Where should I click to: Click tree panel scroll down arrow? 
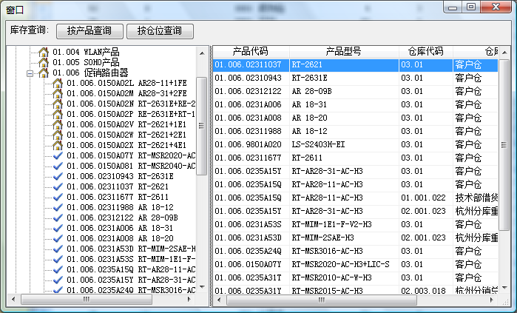tap(202, 287)
